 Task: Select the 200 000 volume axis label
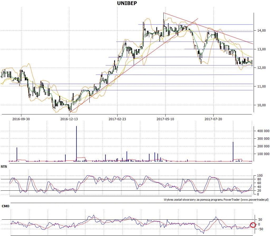[x=263, y=146]
